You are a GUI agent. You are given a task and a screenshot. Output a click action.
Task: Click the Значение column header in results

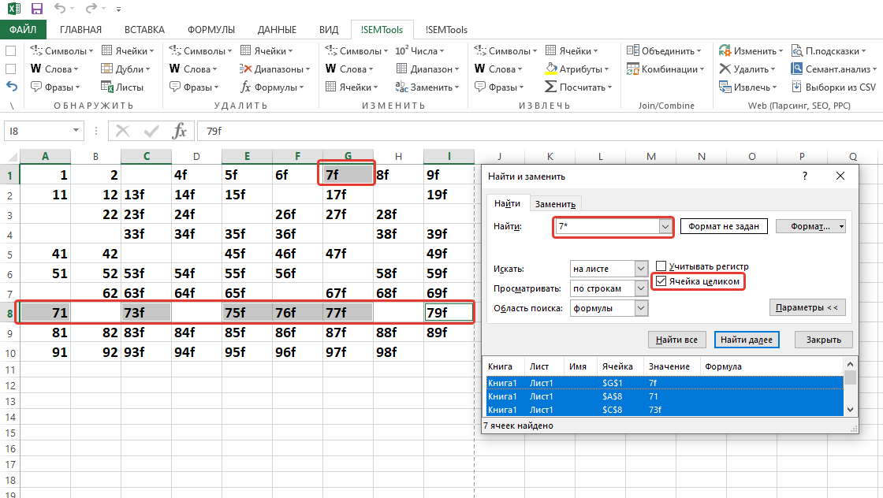point(669,366)
